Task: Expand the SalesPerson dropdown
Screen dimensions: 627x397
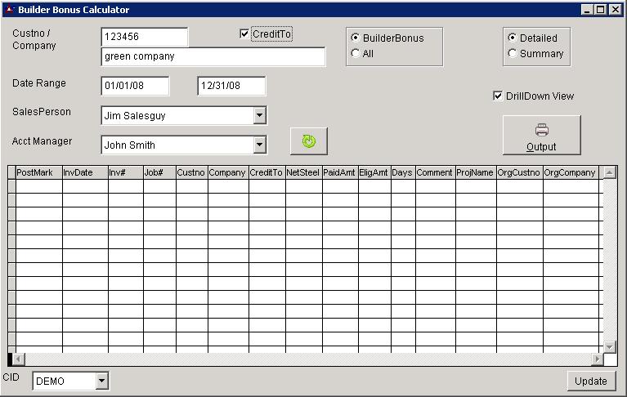Action: coord(259,115)
